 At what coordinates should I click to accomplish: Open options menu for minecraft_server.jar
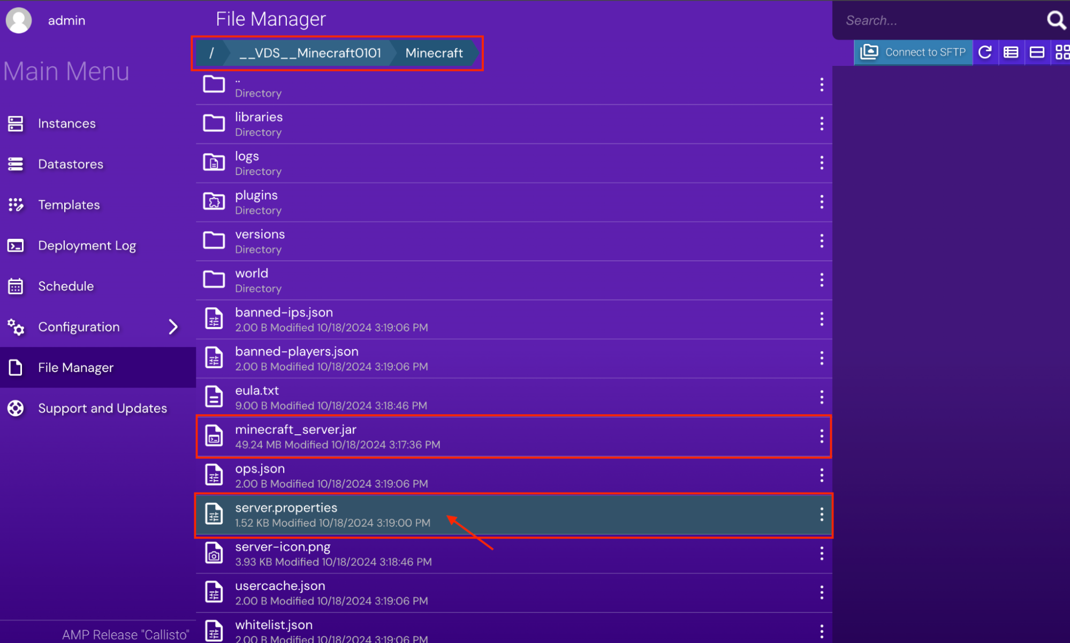821,436
